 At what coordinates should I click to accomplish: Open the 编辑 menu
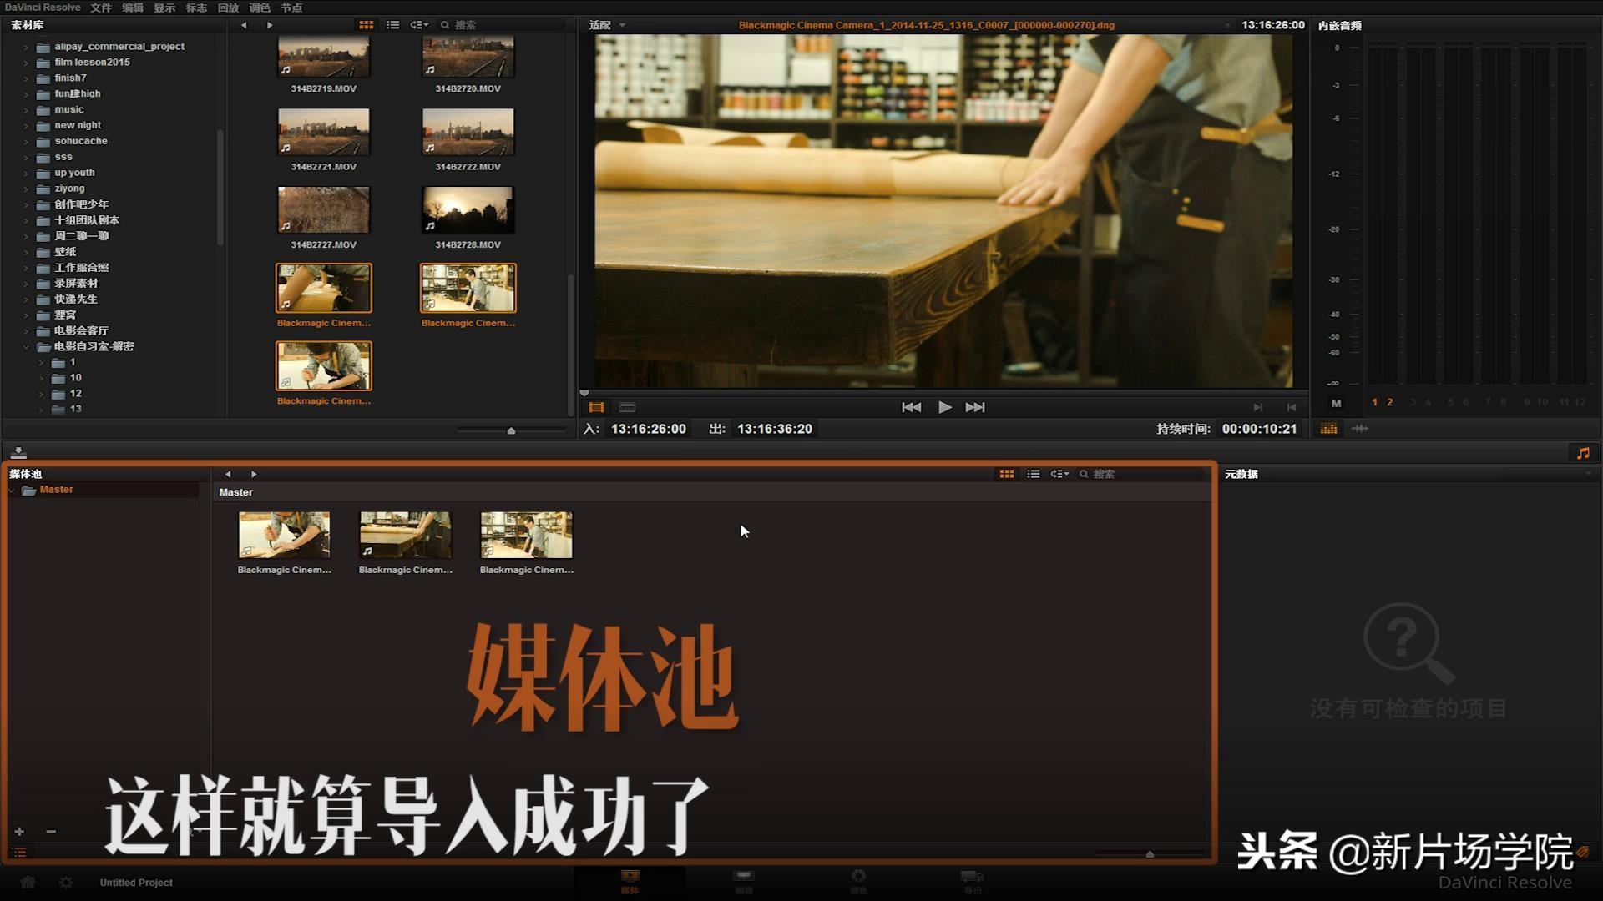(133, 8)
